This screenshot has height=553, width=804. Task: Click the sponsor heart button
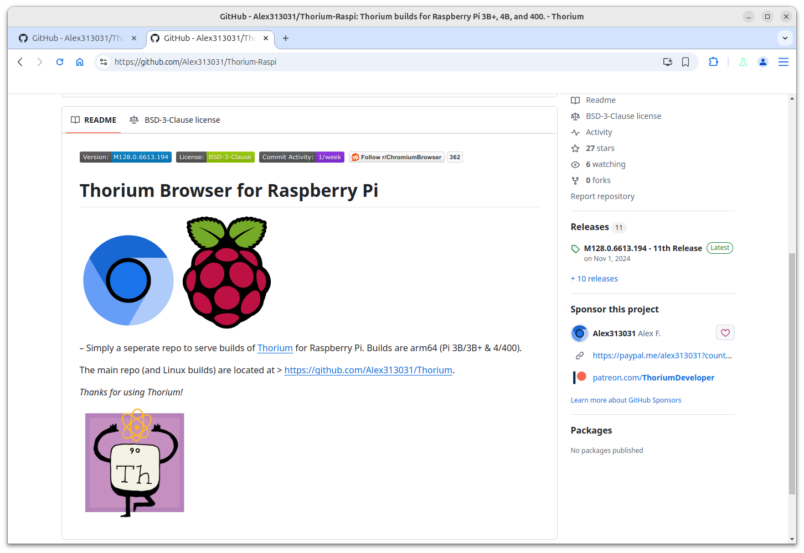click(725, 333)
